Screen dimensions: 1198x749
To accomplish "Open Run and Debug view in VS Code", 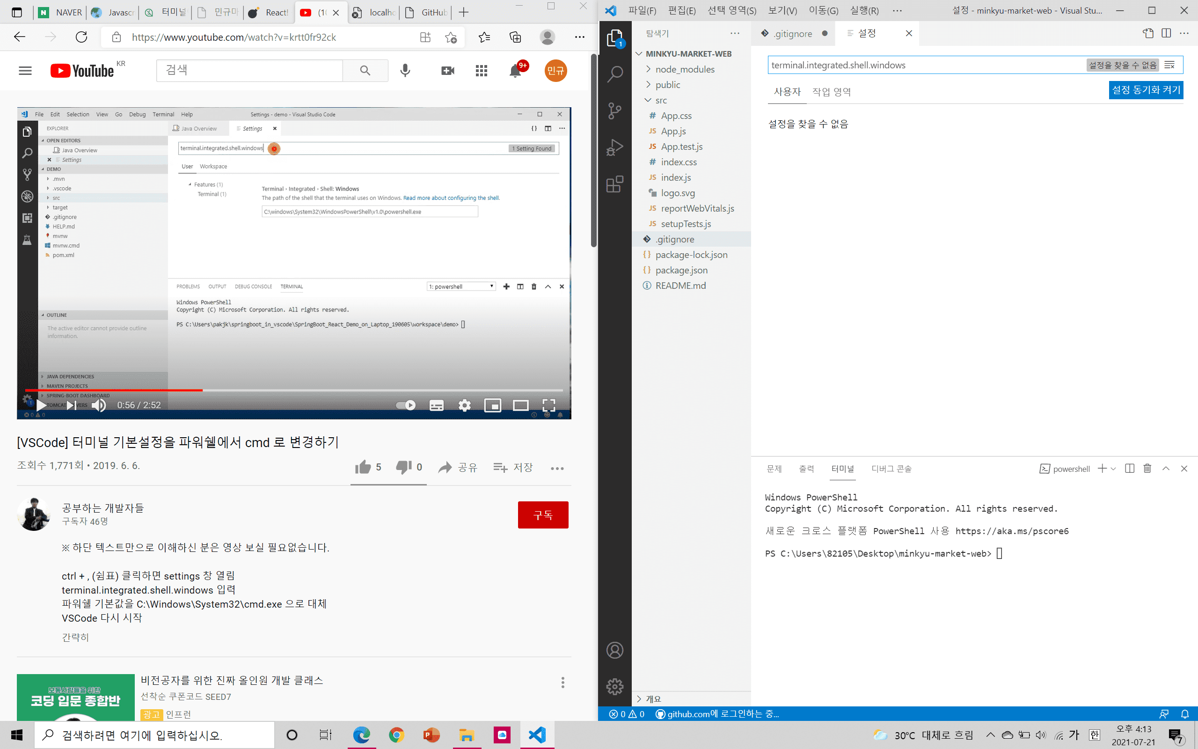I will (x=614, y=147).
